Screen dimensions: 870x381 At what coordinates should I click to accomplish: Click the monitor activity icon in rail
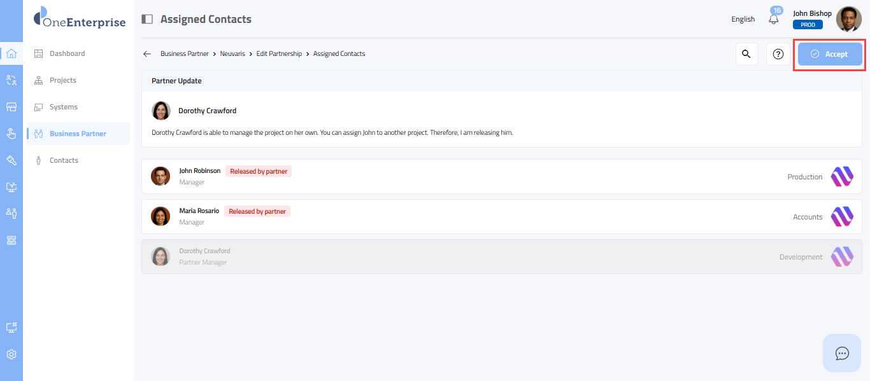(x=11, y=187)
